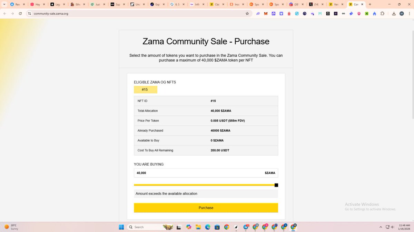Screen dimensions: 414x232
Task: Switch to the 'Ethe' tab
Action: [x=77, y=4]
